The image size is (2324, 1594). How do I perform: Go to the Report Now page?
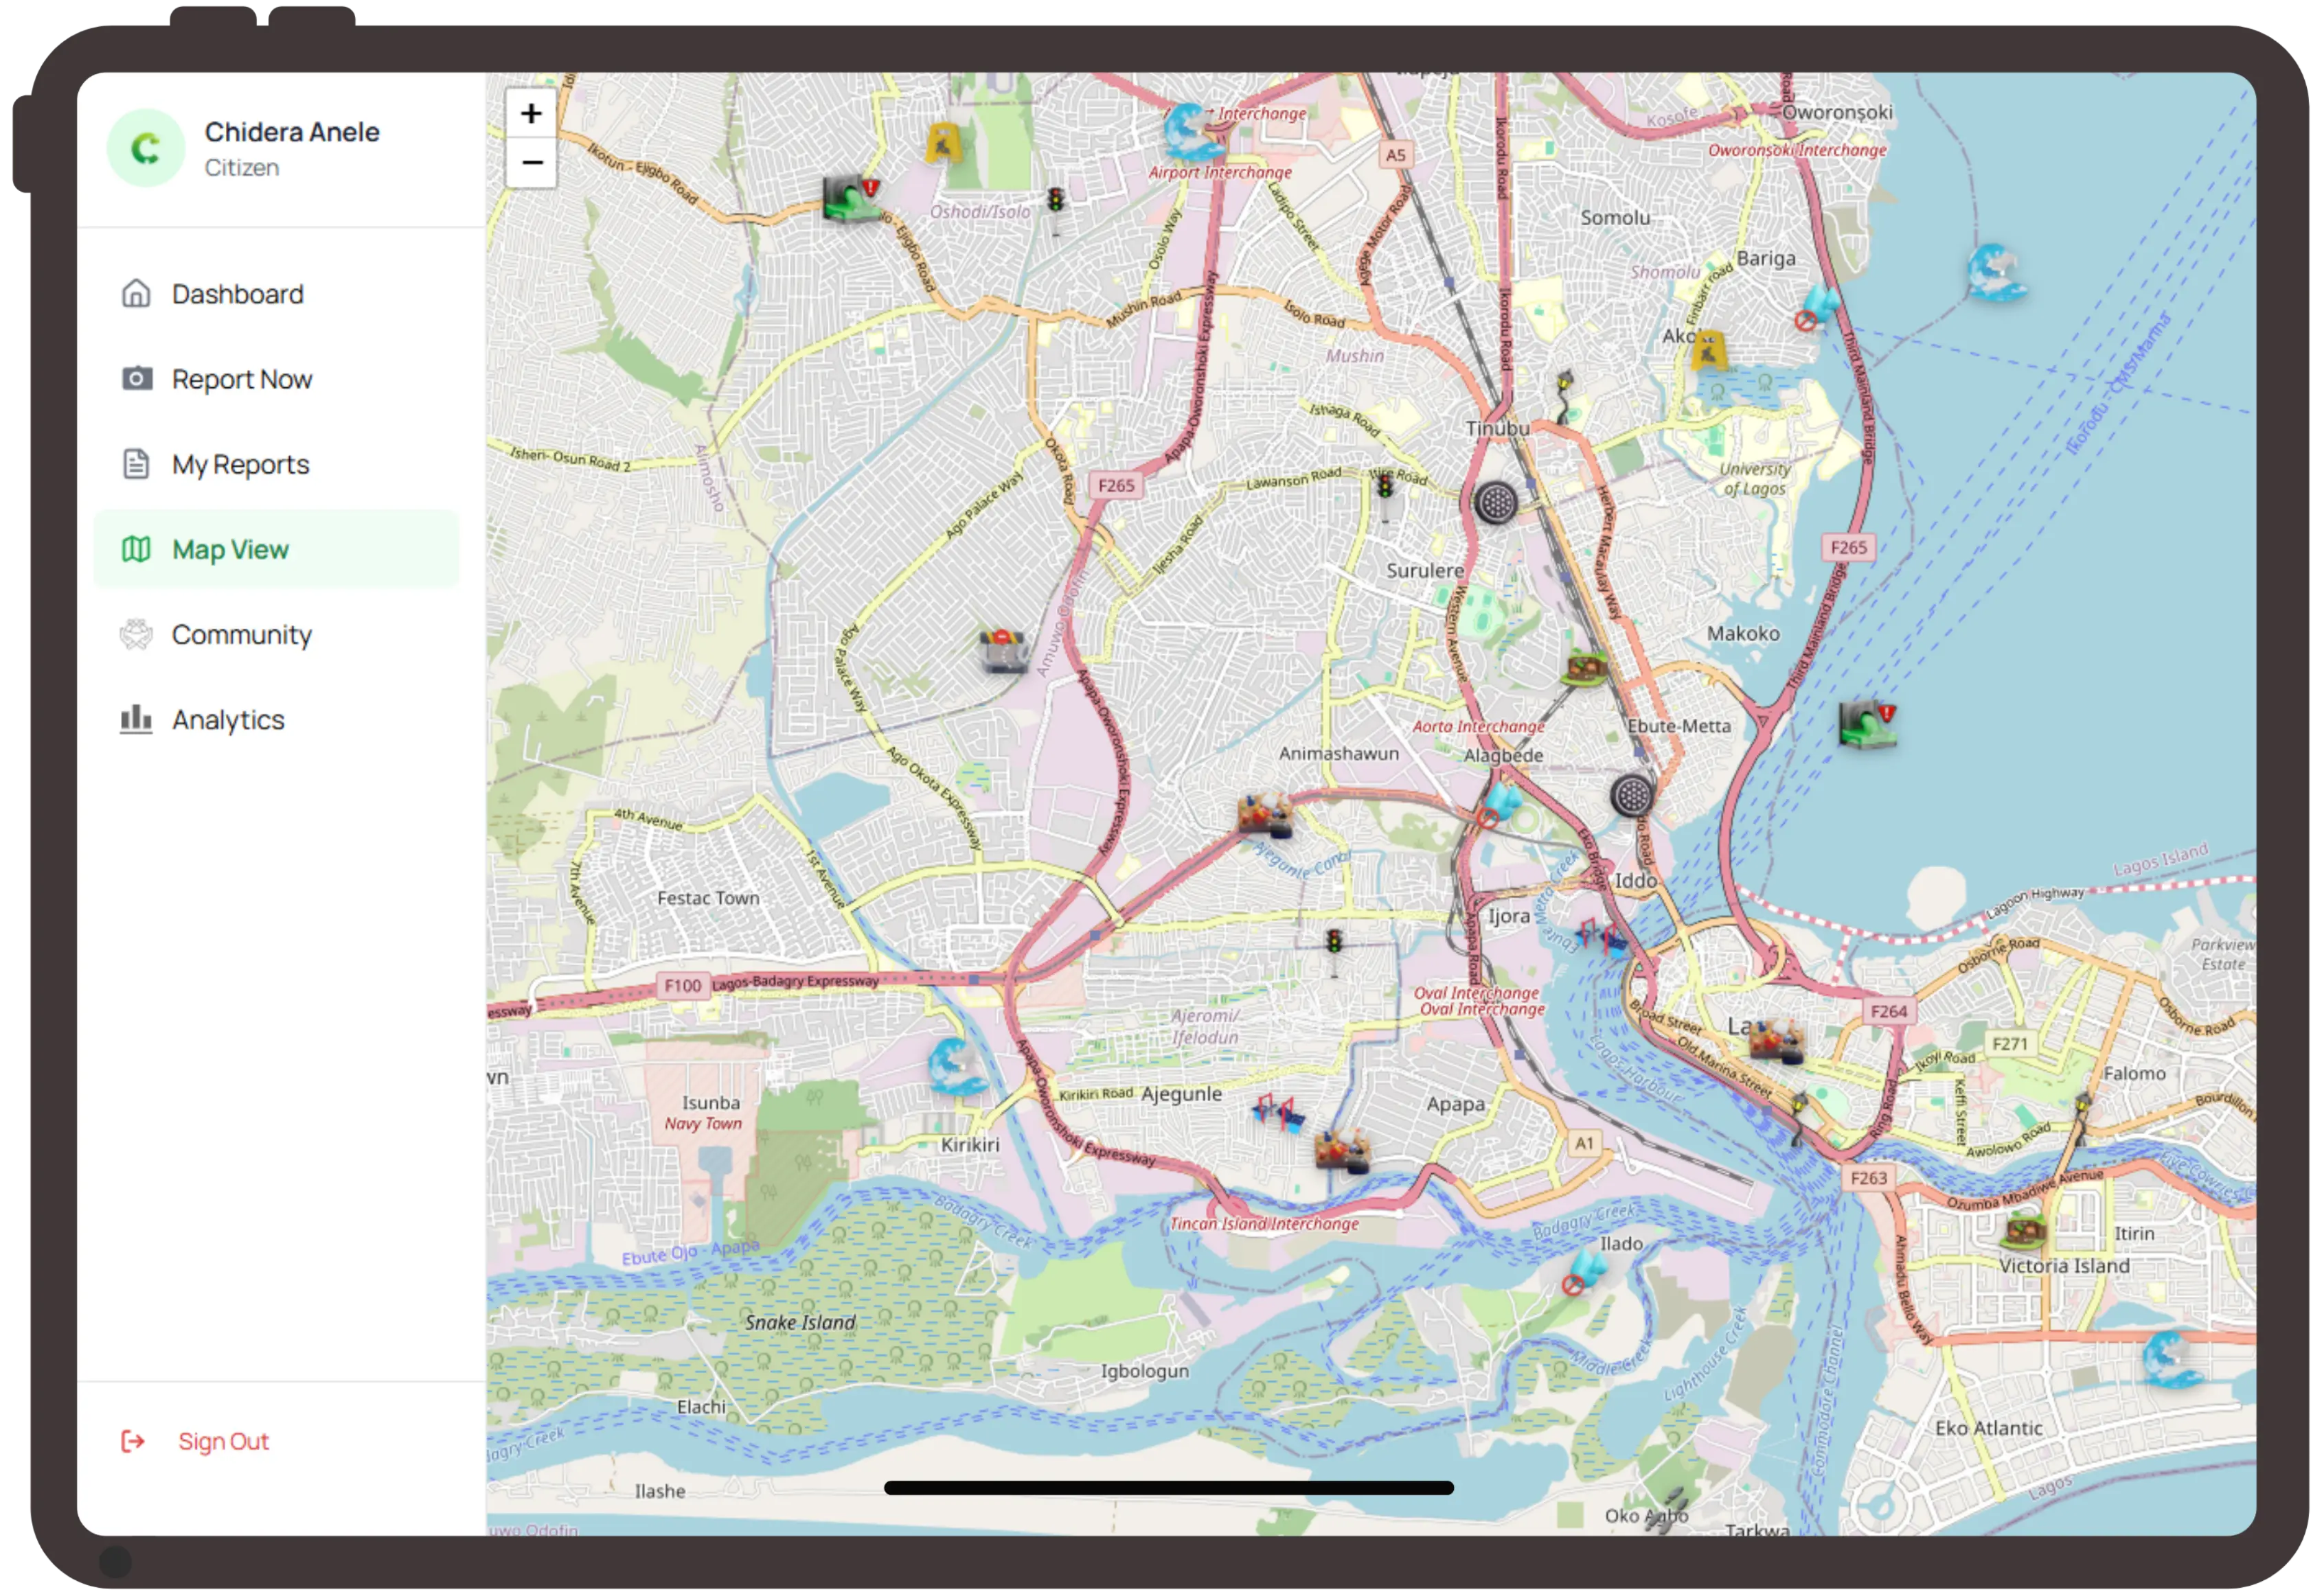pos(241,379)
